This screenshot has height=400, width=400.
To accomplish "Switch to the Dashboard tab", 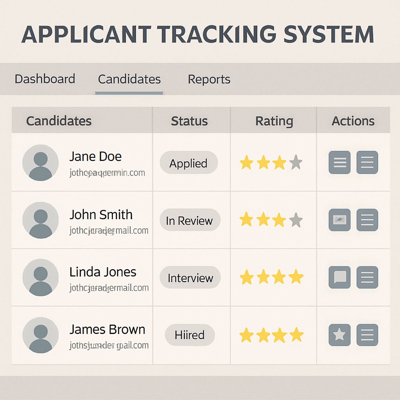I will coord(45,79).
